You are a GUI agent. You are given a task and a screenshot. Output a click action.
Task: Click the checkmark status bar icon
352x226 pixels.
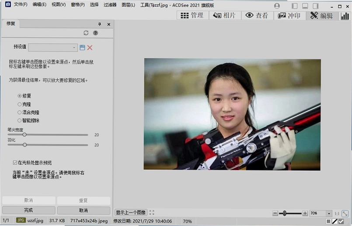[x=341, y=222]
